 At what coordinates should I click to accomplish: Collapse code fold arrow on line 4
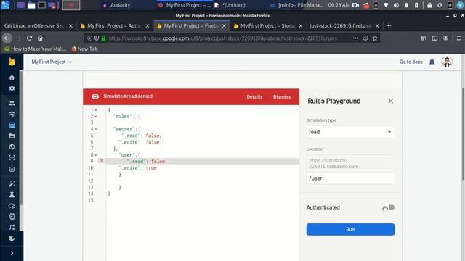coord(96,129)
